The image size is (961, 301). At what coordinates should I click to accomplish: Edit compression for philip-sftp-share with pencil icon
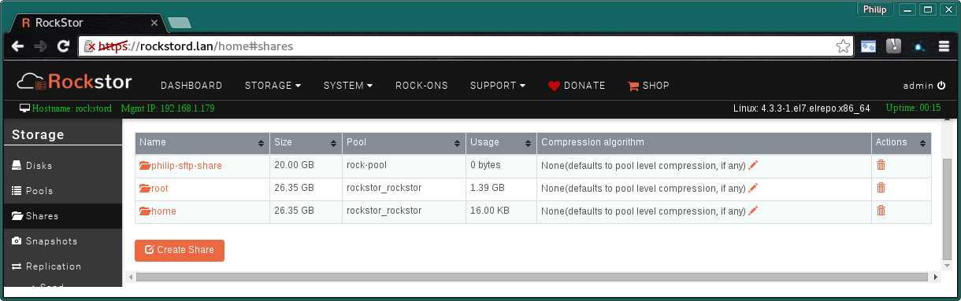753,165
